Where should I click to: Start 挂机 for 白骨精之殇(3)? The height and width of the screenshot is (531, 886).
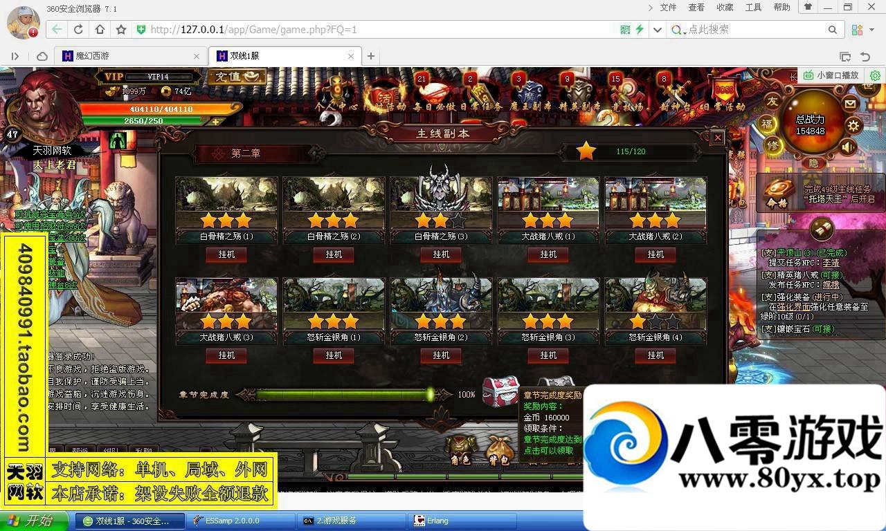pos(441,254)
